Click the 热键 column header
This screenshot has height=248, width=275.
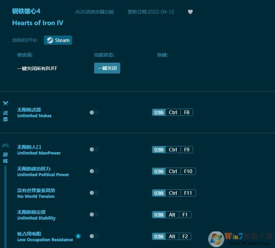163,55
